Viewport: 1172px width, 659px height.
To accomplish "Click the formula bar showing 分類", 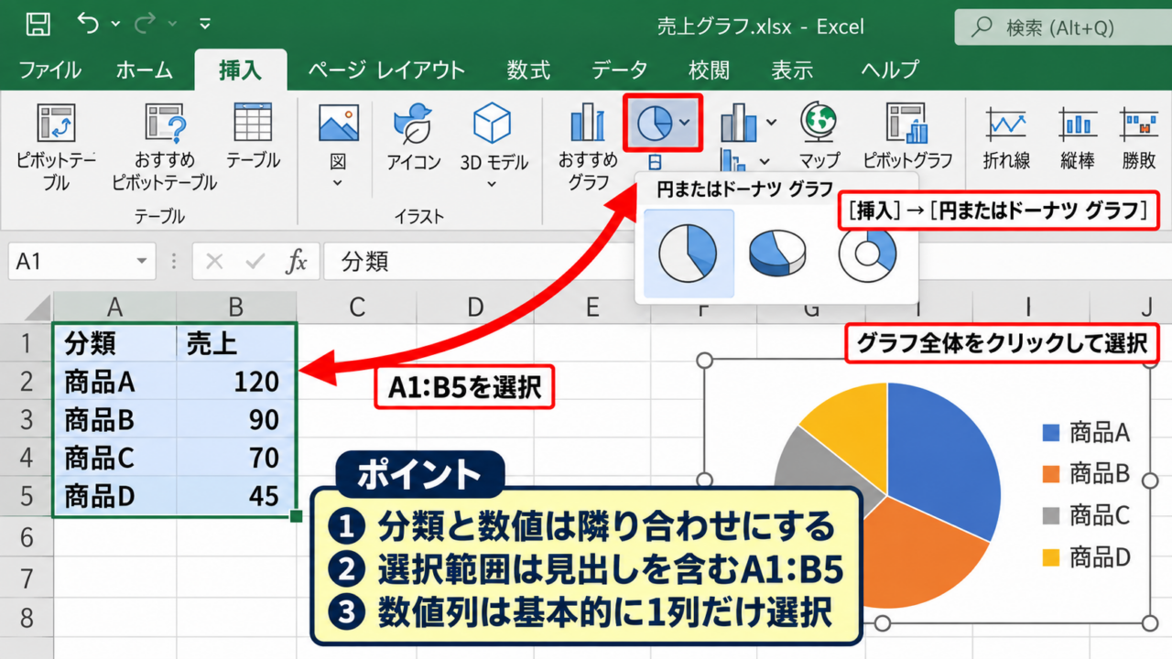I will 747,262.
